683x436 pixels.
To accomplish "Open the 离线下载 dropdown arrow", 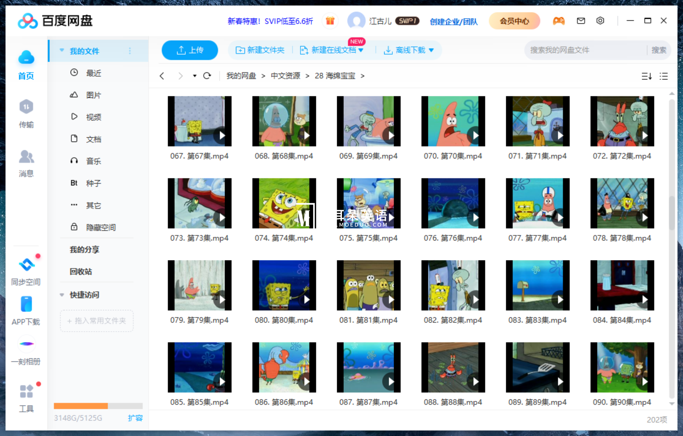I will click(432, 50).
